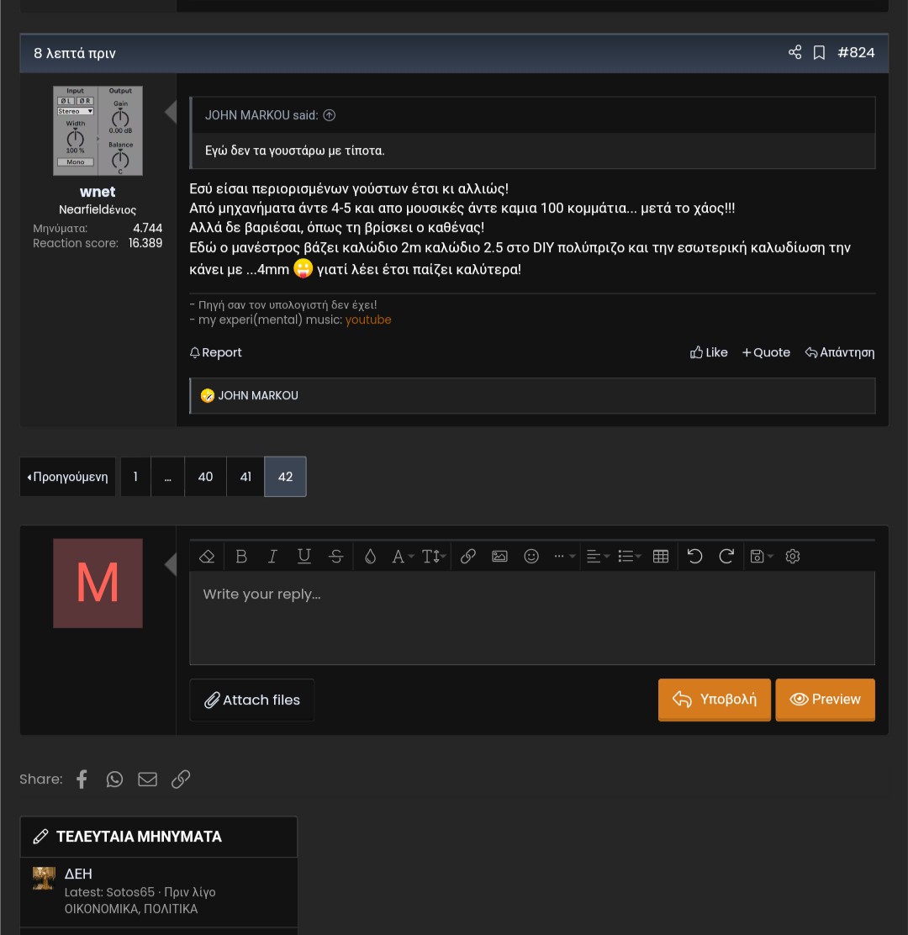908x935 pixels.
Task: Open ΤΕΛΕΥΤΑΙΑ ΜΗΝΥΜΑΤΑ widget header
Action: pos(139,837)
